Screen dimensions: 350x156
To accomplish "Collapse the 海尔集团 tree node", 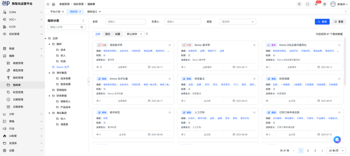I will click(x=49, y=73).
